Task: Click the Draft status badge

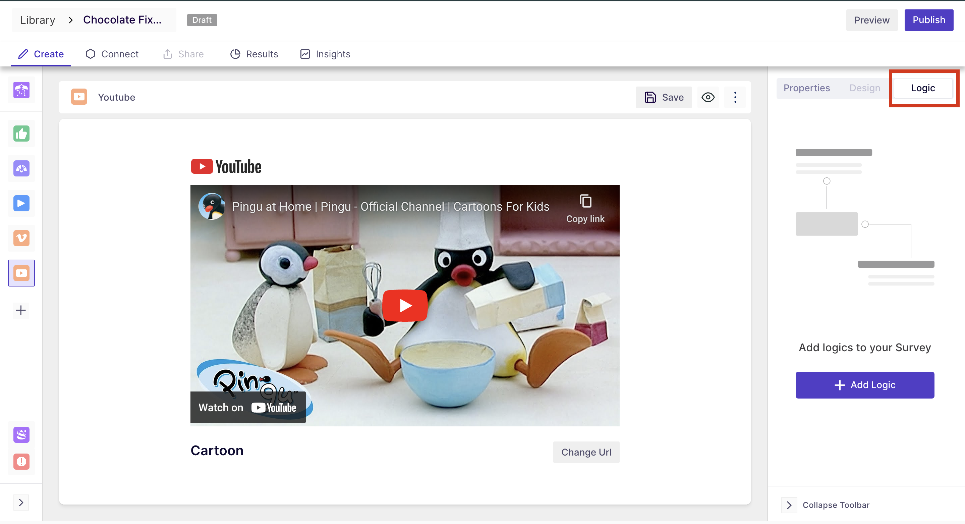Action: click(202, 20)
